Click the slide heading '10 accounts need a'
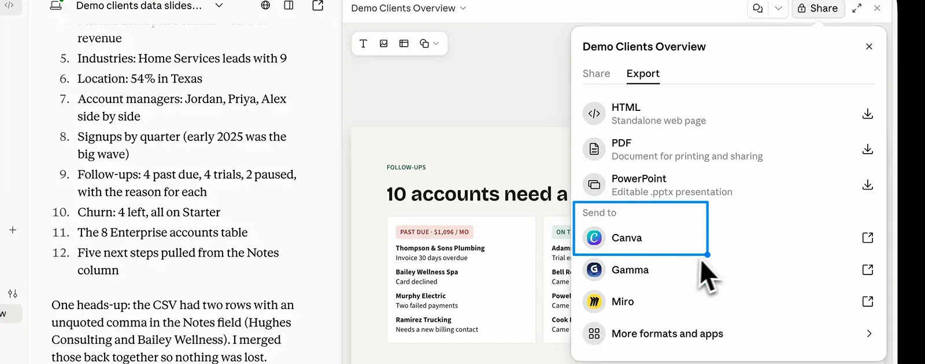 click(x=477, y=194)
